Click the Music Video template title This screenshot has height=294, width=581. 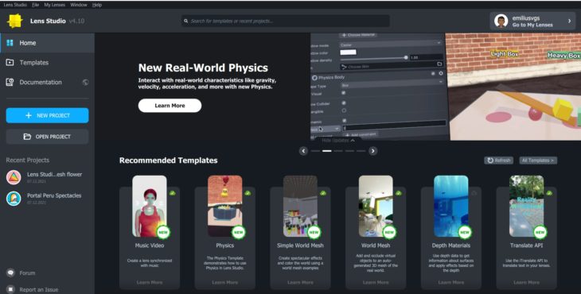[x=150, y=246]
